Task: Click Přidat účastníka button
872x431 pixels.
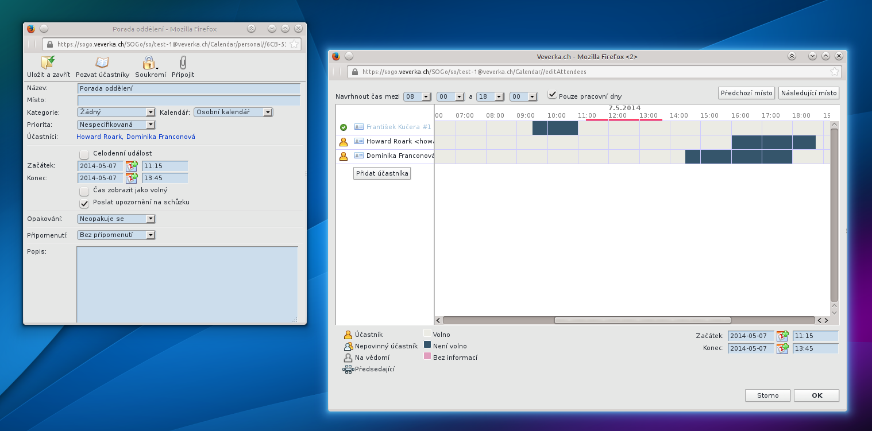Action: [x=382, y=173]
